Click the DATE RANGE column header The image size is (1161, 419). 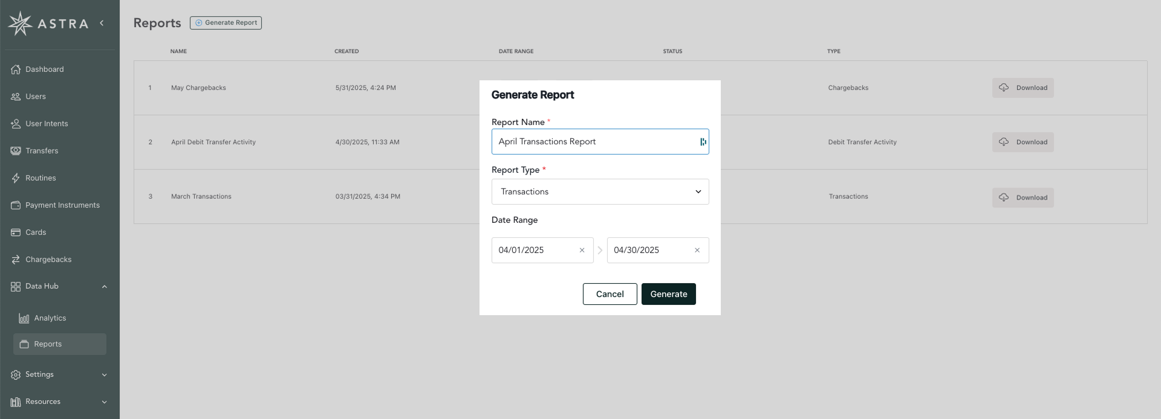click(516, 51)
